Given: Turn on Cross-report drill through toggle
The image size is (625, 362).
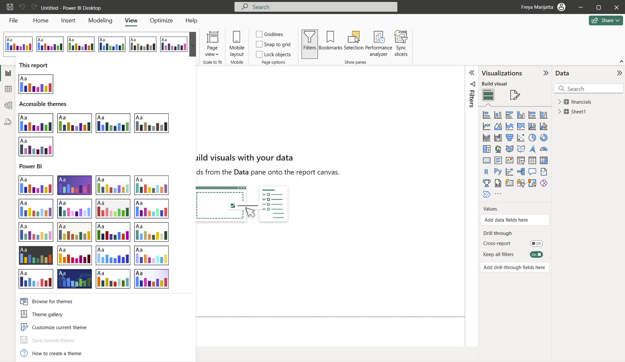Looking at the screenshot, I should [x=536, y=244].
